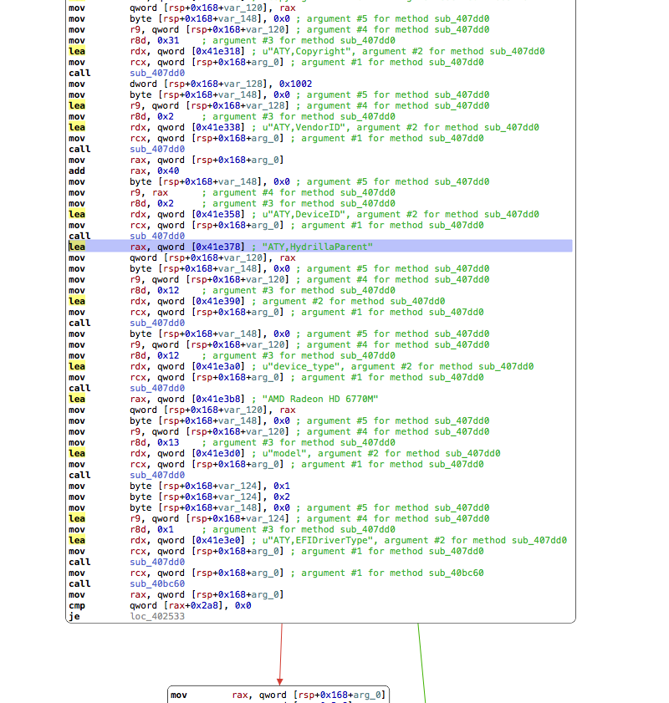
Task: Follow the sub_40bc60 call target
Action: 157,583
